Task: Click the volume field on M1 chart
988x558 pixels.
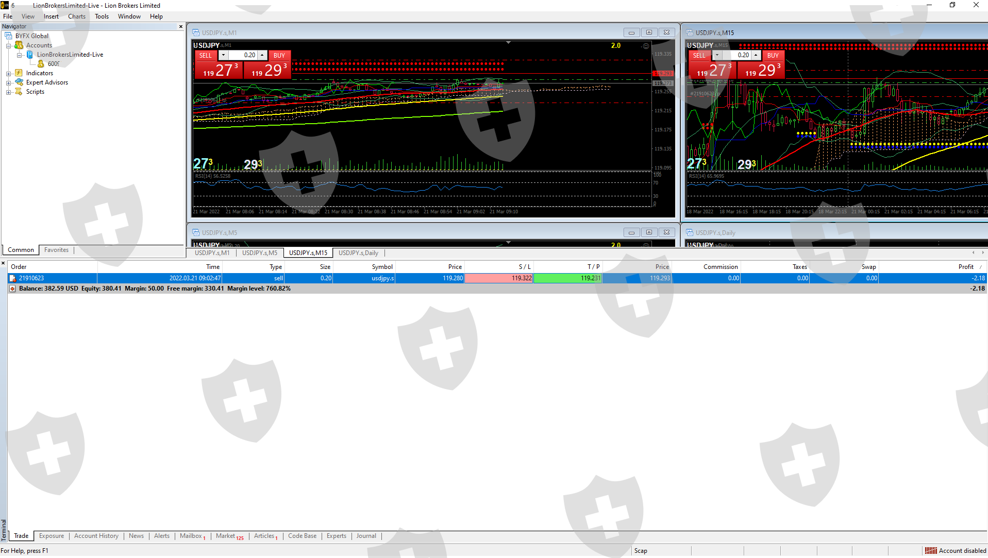Action: click(243, 55)
